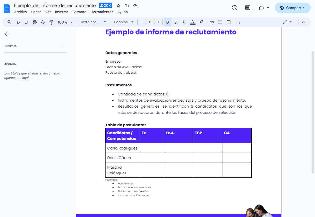315x217 pixels.
Task: Click the insert image icon
Action: (x=229, y=22)
